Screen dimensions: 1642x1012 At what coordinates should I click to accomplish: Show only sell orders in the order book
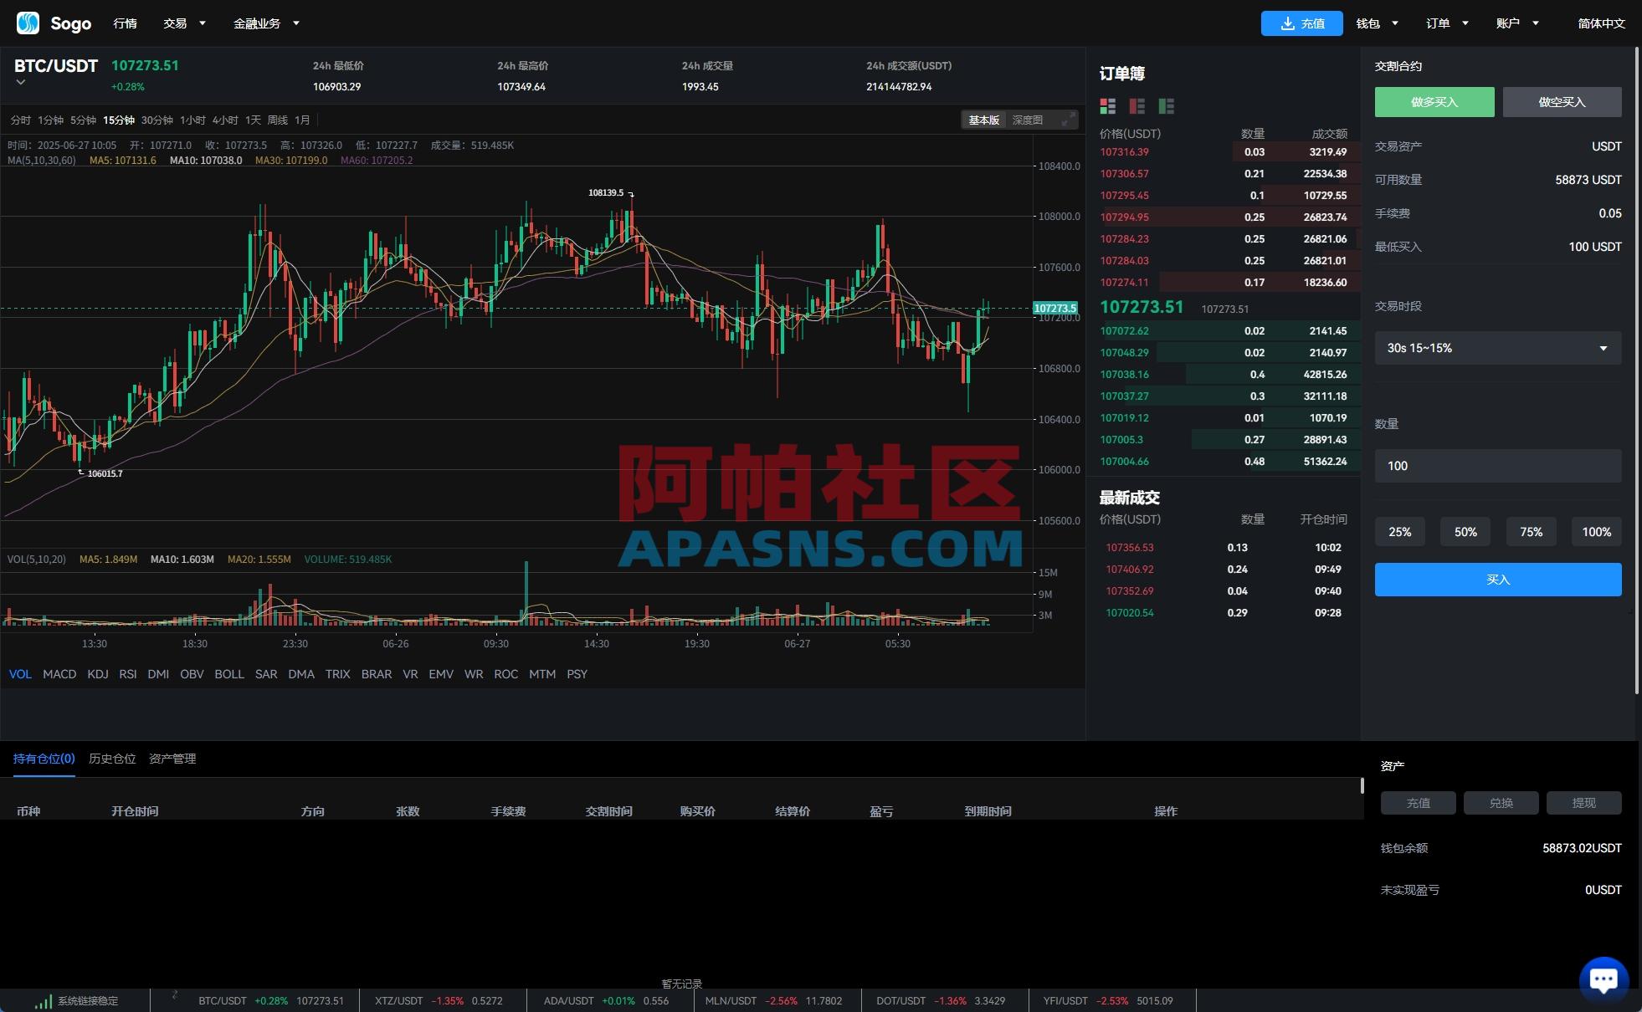(1136, 106)
